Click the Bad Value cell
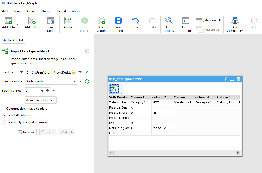262x173 pixels. pos(163,128)
